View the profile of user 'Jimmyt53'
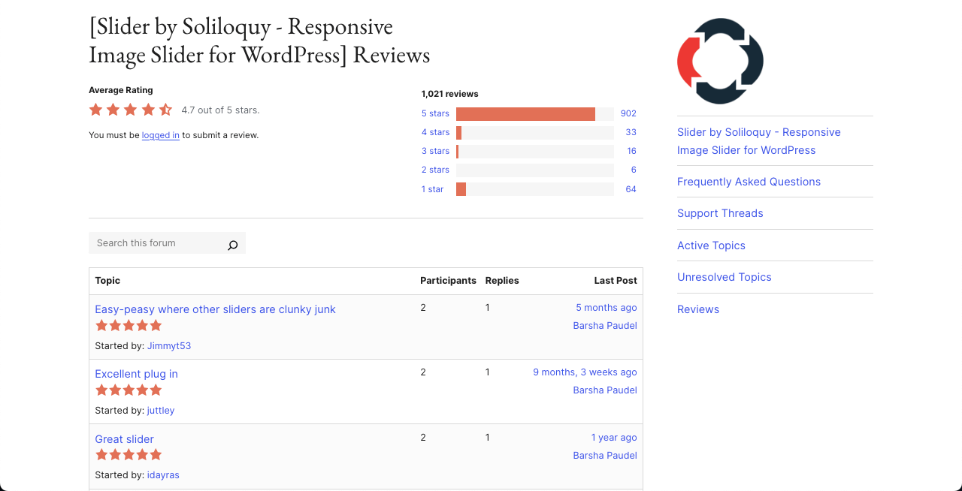 [169, 345]
